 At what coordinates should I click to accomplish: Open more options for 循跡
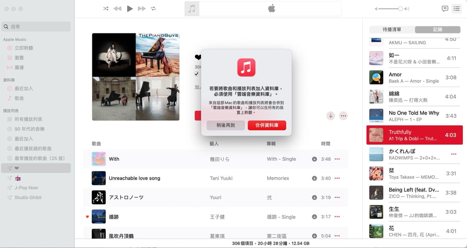(337, 217)
